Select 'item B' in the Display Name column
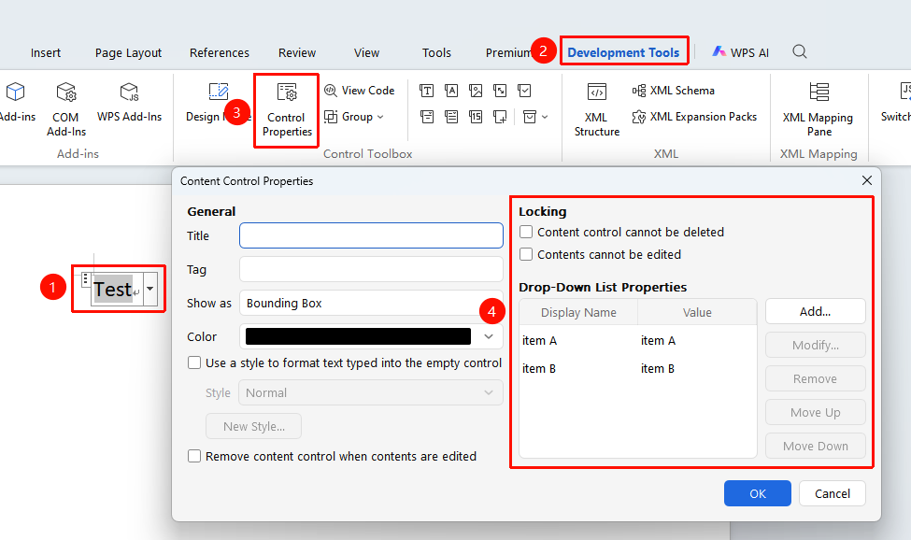Viewport: 911px width, 540px height. (539, 369)
